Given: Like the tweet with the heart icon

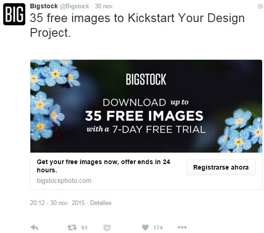Looking at the screenshot, I should click(145, 227).
